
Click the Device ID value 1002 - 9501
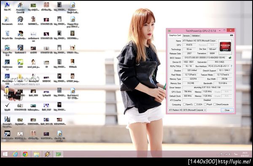coord(189,62)
